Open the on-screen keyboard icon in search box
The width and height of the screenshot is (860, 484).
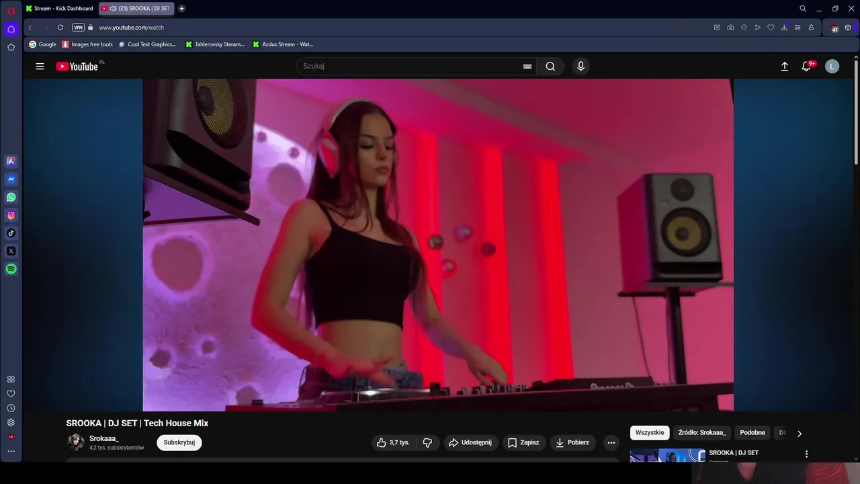click(x=527, y=67)
